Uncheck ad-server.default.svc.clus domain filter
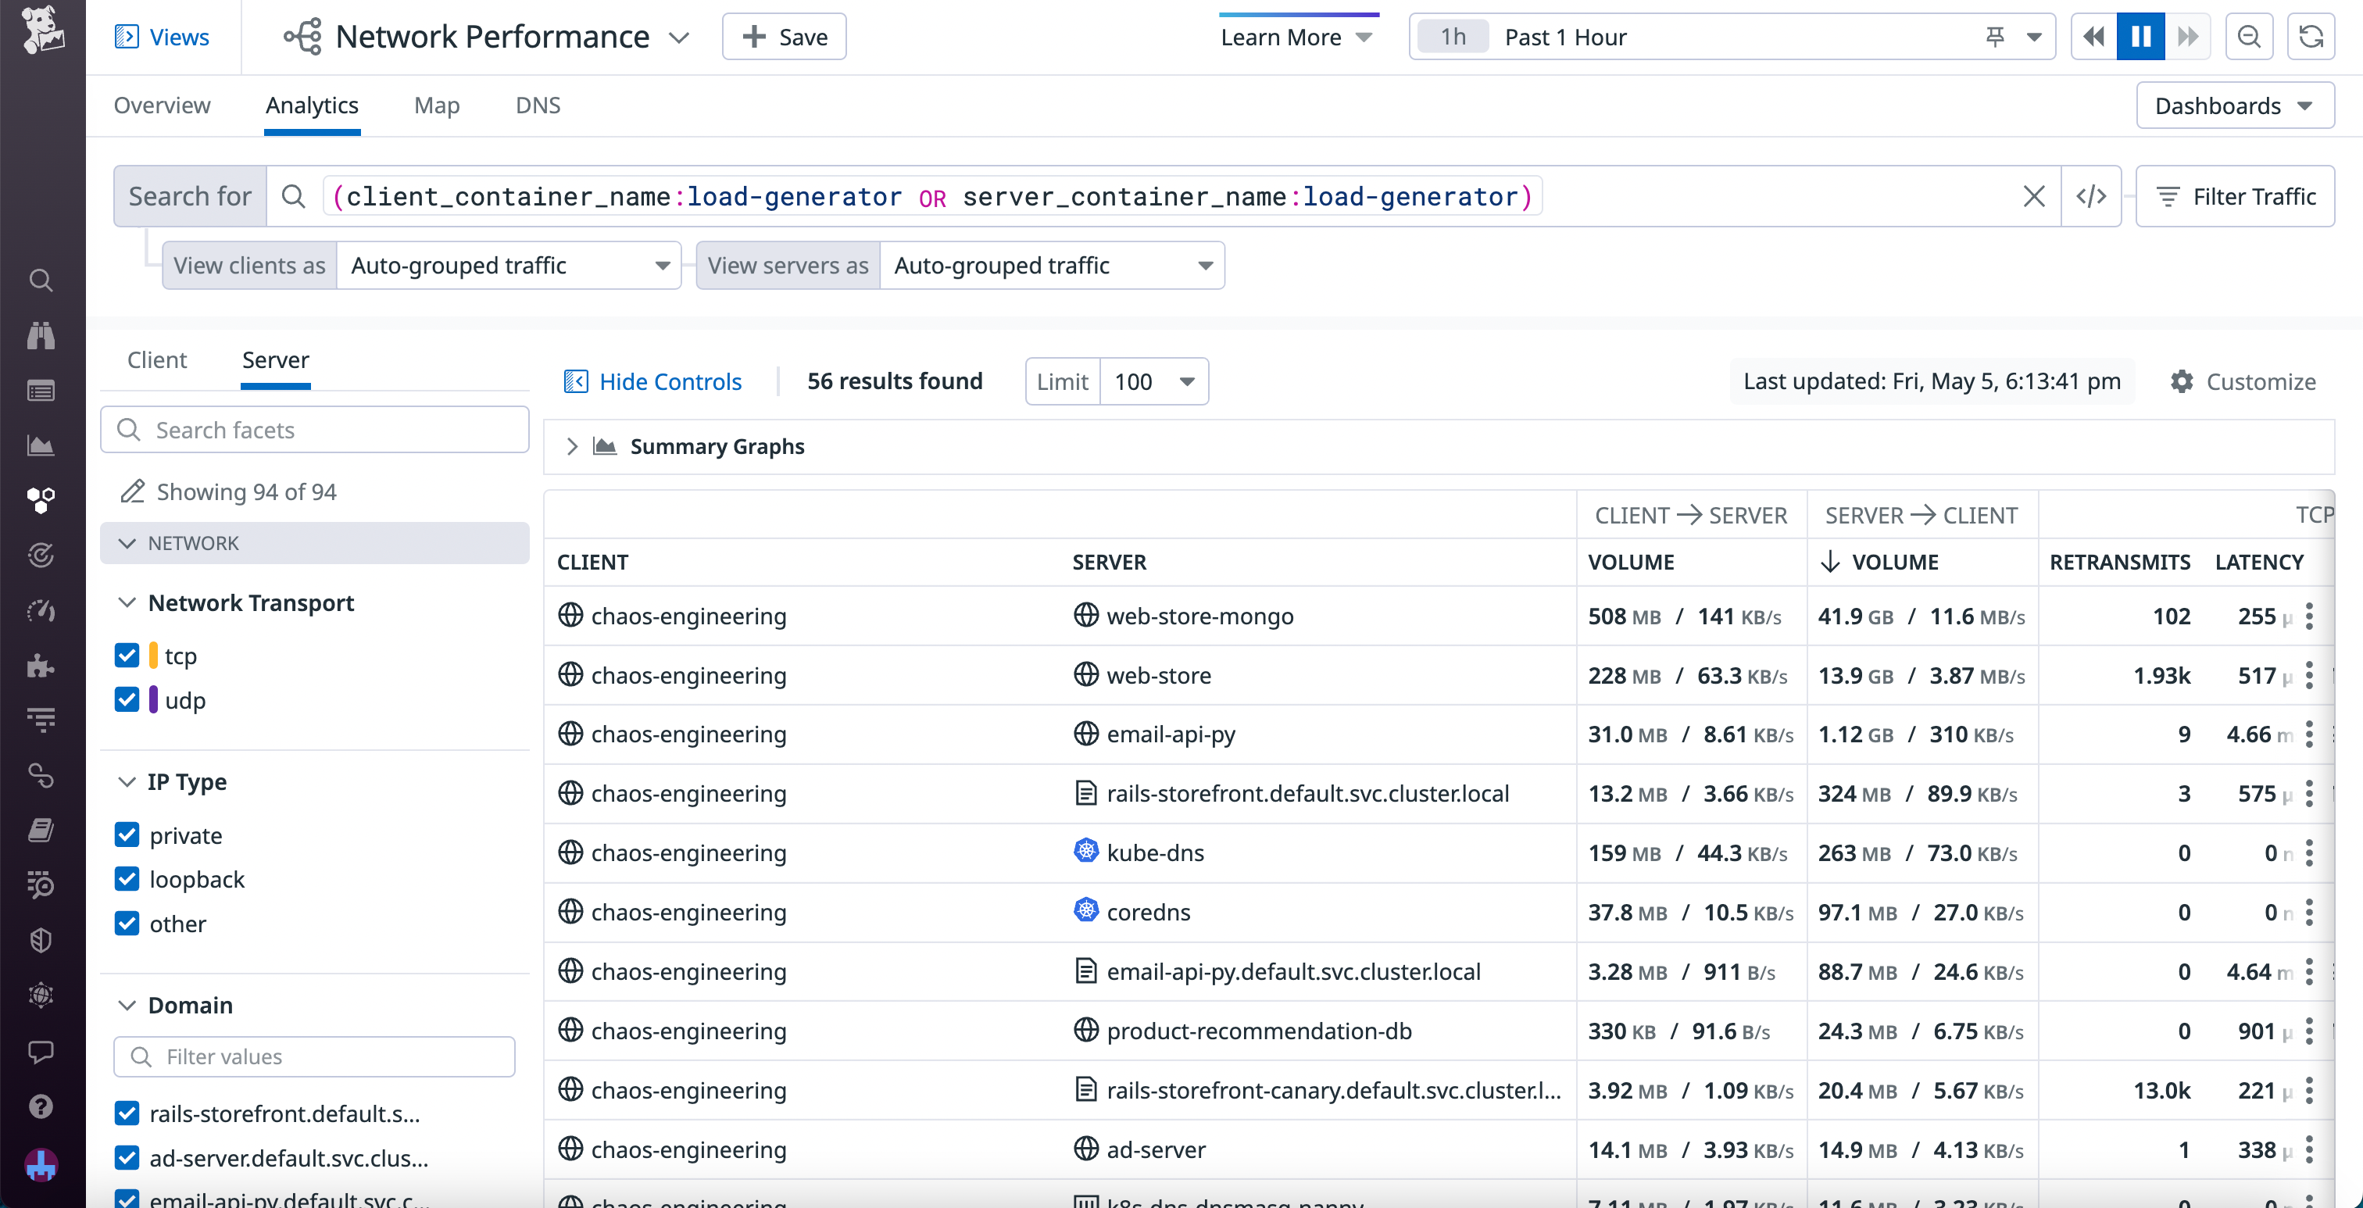Viewport: 2363px width, 1208px height. coord(127,1159)
